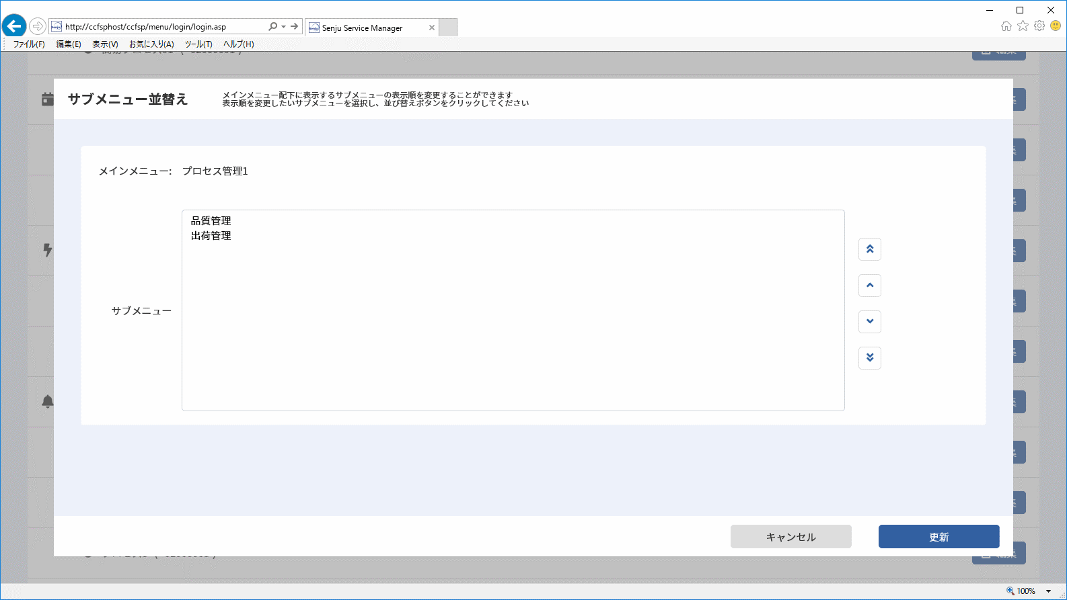This screenshot has width=1067, height=600.
Task: Move selected submenu to the bottom
Action: 870,358
